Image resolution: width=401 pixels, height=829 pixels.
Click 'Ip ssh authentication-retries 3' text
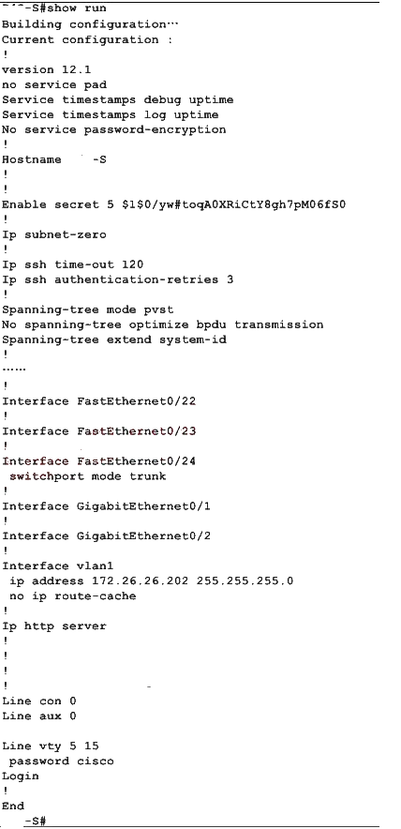(117, 279)
